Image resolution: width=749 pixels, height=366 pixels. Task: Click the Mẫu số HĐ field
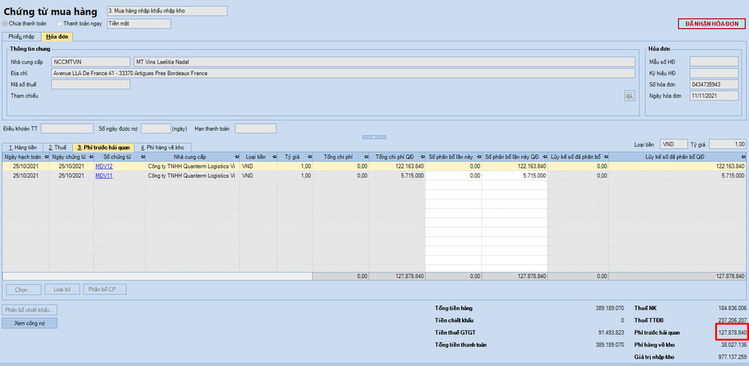(714, 61)
